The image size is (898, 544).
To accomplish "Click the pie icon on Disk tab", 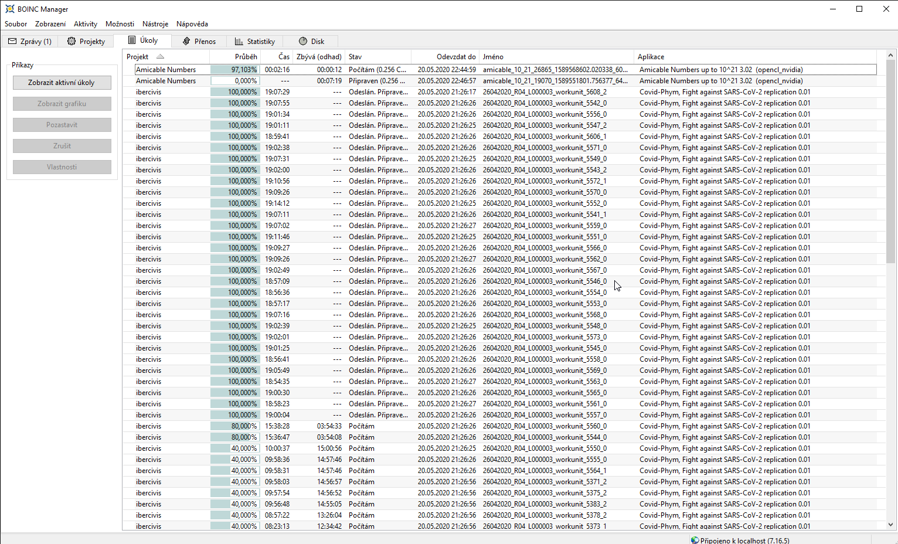I will pyautogui.click(x=303, y=41).
